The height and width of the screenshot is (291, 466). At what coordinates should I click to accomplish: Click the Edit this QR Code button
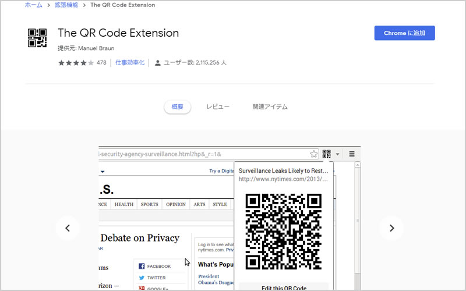click(284, 287)
